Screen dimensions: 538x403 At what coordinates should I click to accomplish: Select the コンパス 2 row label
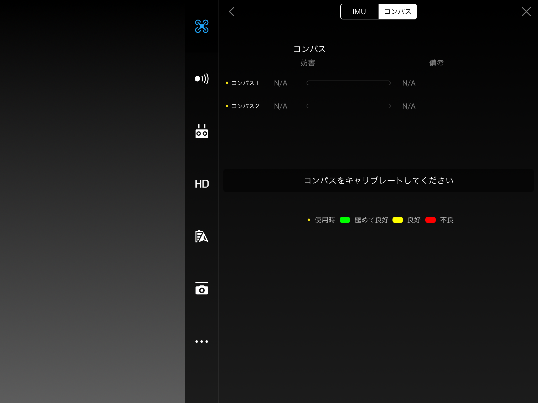click(245, 106)
